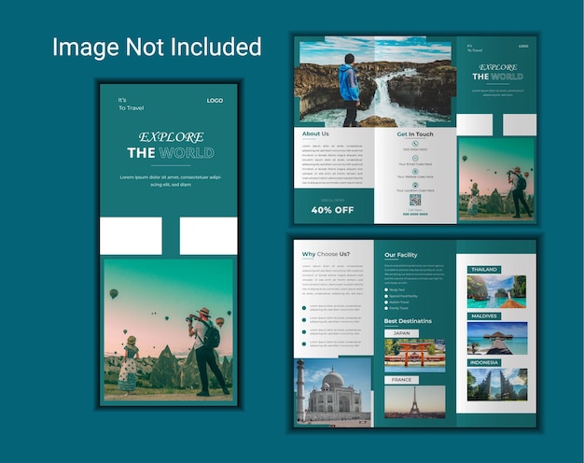Viewport: 584px width, 463px height.
Task: Click the 'FRANCE' label
Action: coord(401,380)
